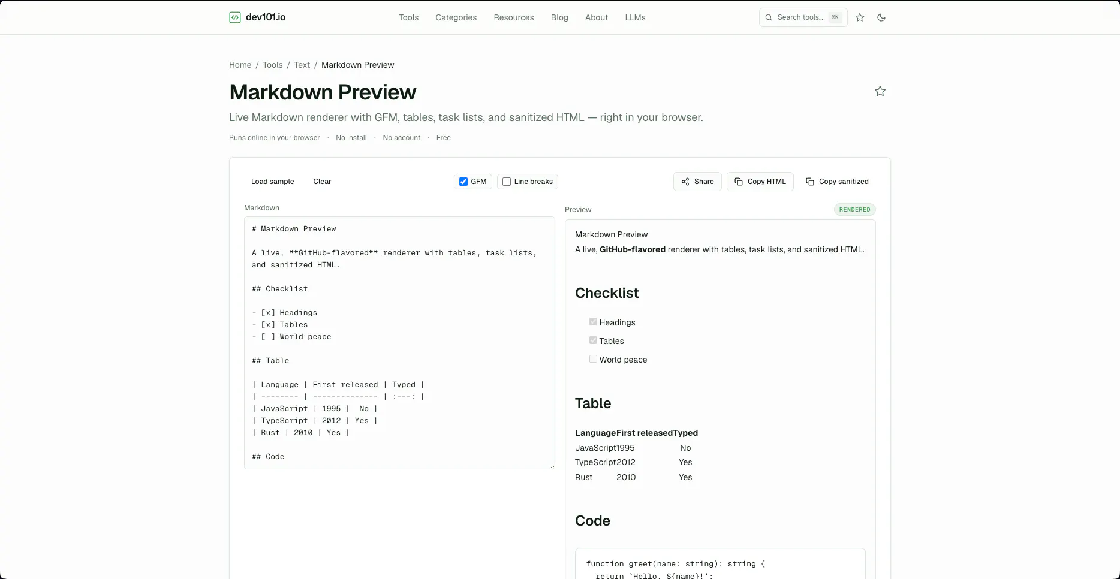Click the Checklist heading in preview
This screenshot has height=579, width=1120.
click(x=607, y=293)
